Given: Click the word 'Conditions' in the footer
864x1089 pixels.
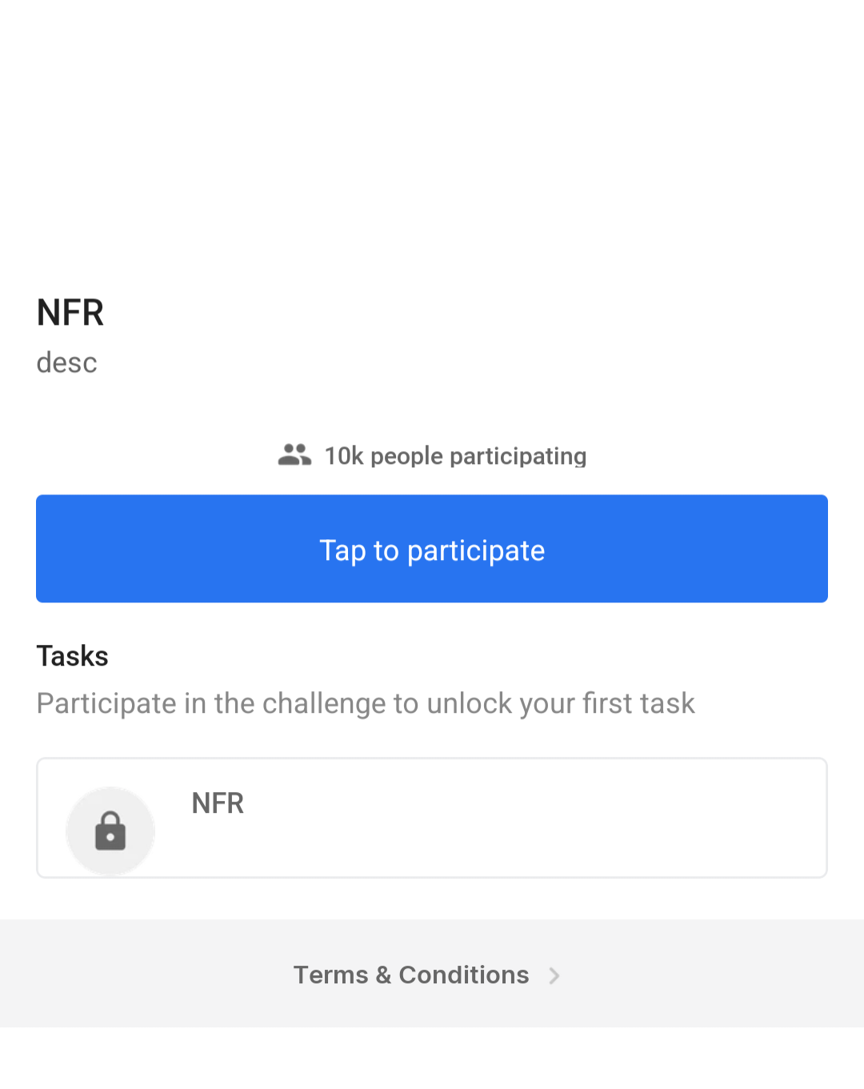Looking at the screenshot, I should [464, 975].
